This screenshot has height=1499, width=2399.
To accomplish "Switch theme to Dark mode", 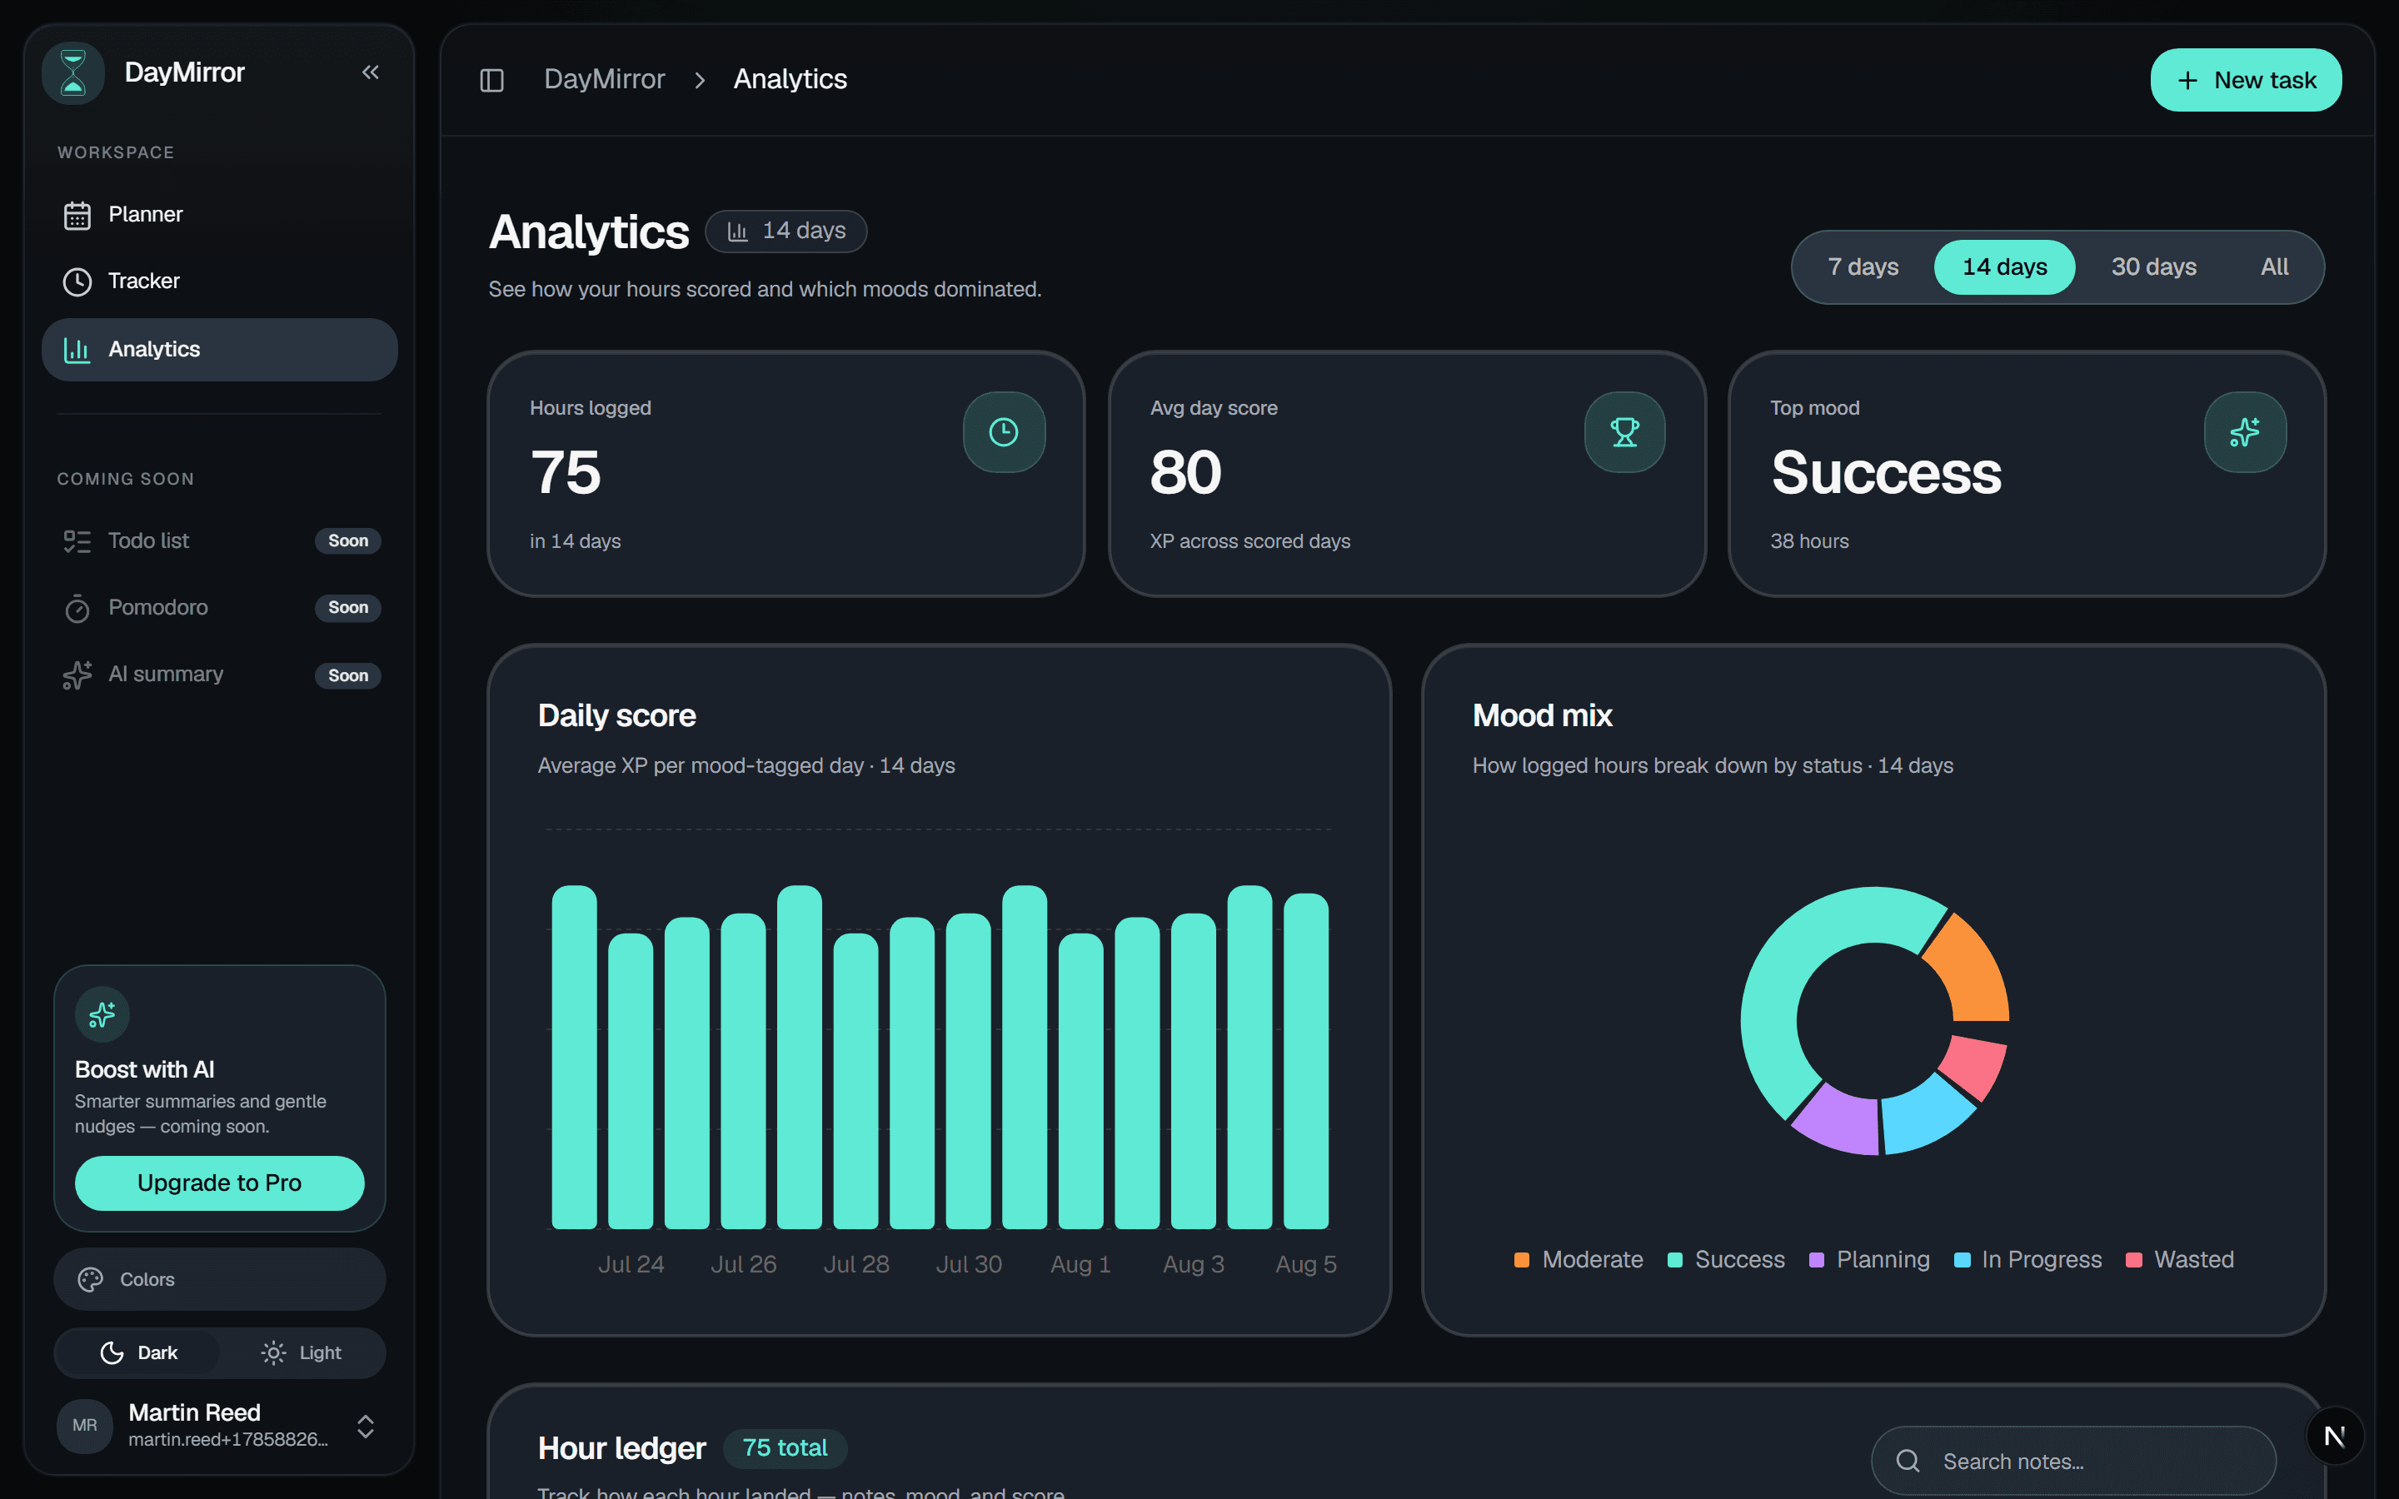I will click(139, 1352).
